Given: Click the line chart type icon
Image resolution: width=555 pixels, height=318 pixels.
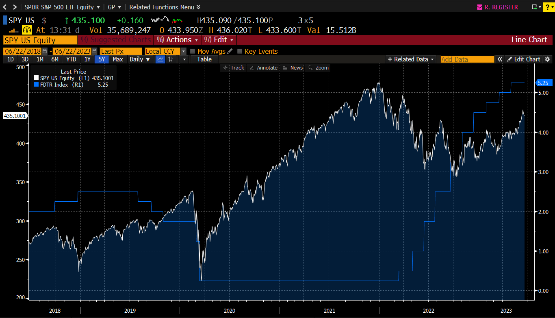Looking at the screenshot, I should coord(160,59).
